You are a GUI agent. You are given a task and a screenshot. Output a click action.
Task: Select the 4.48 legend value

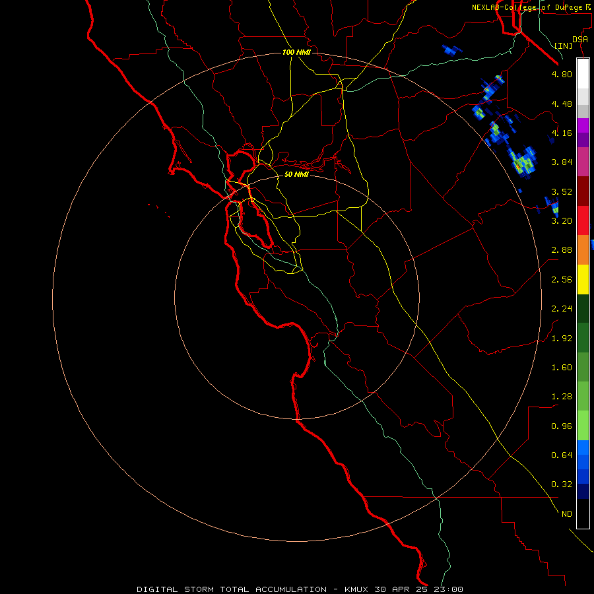pyautogui.click(x=562, y=104)
